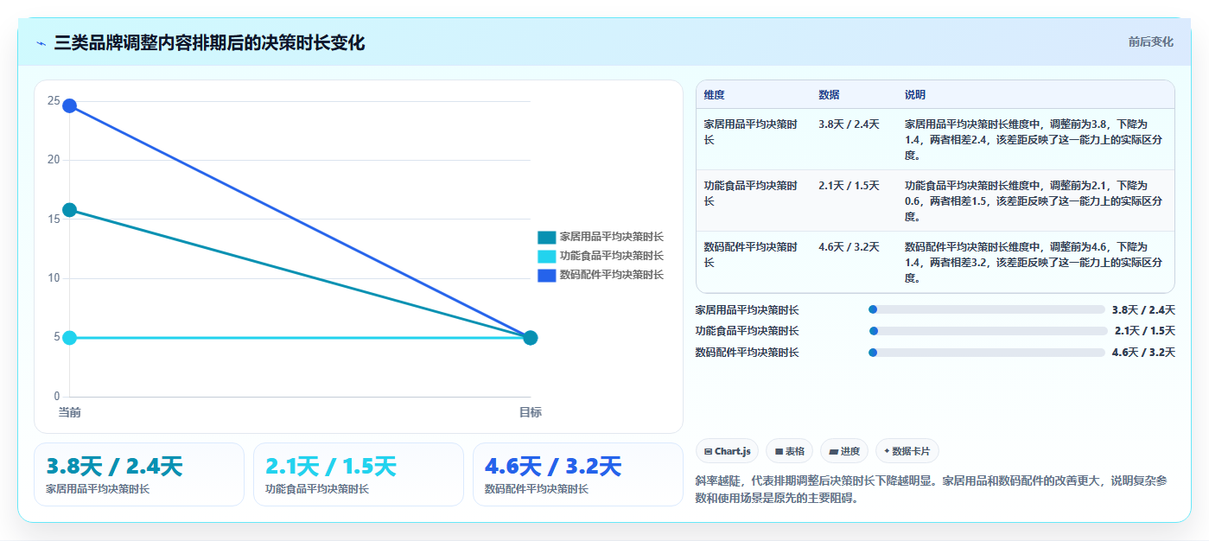The image size is (1209, 541).
Task: Select the 进度 tag
Action: pyautogui.click(x=844, y=451)
